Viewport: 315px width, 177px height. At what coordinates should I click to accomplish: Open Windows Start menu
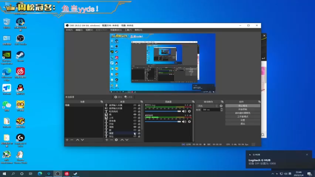(x=4, y=173)
